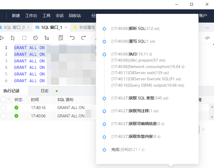Click the 17:40:16 time cell
This screenshot has width=214, height=168.
pos(38,108)
